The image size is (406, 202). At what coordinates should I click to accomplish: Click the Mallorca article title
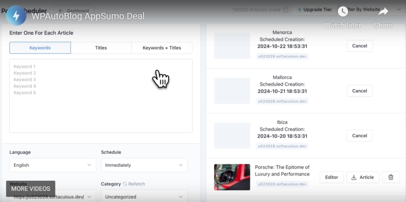pos(282,77)
